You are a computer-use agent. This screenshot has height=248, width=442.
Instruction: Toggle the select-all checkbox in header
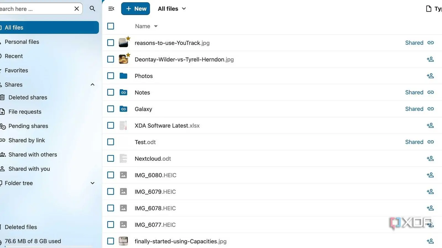click(x=110, y=26)
